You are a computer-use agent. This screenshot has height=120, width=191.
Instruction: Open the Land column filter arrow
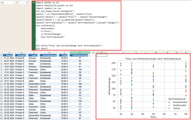pyautogui.click(x=39, y=55)
